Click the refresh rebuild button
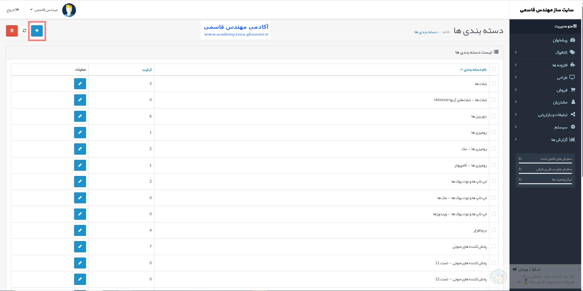583x291 pixels. click(24, 31)
